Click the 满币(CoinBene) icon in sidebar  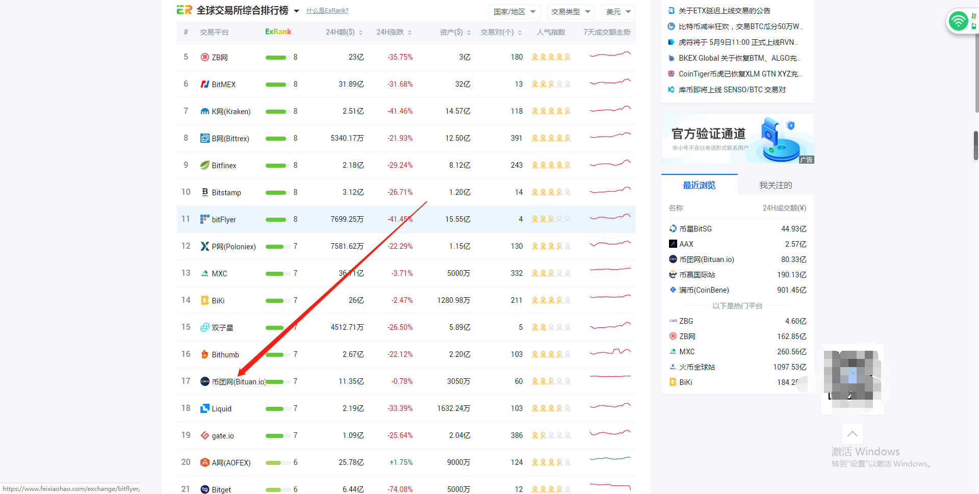pyautogui.click(x=673, y=290)
